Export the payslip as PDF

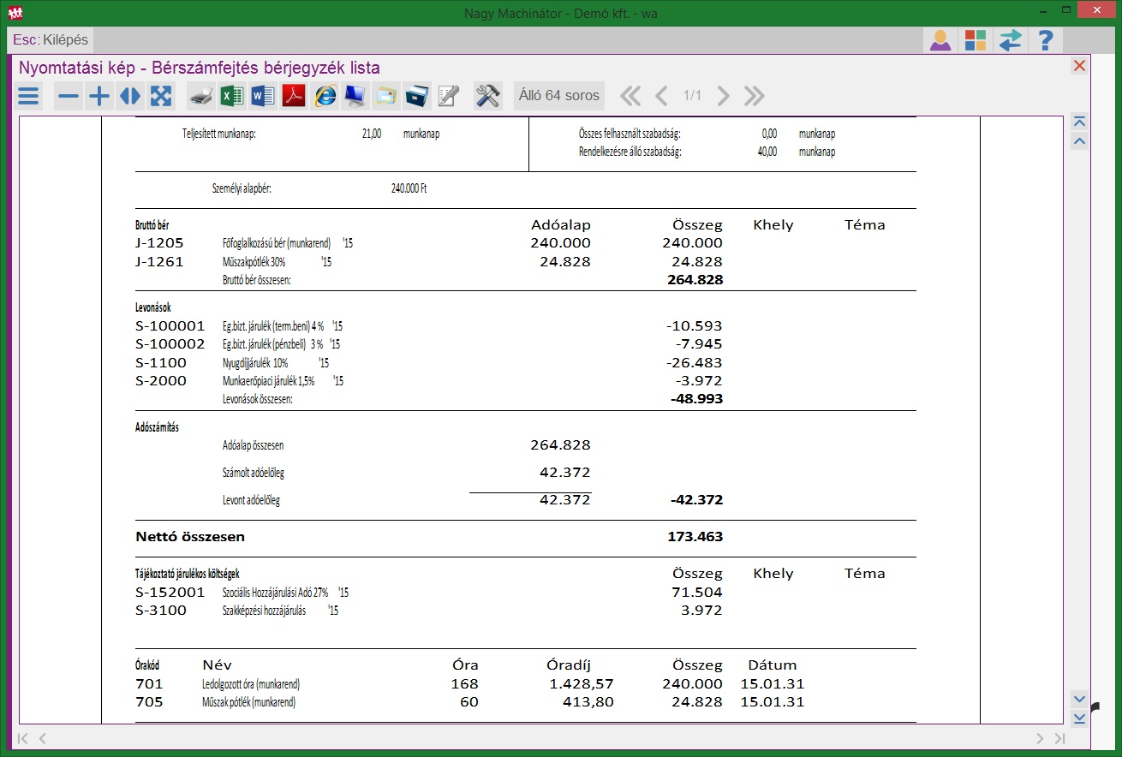[294, 96]
